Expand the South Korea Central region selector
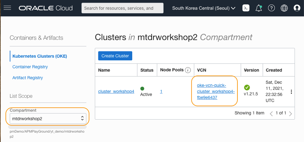The width and height of the screenshot is (304, 142). pos(204,8)
